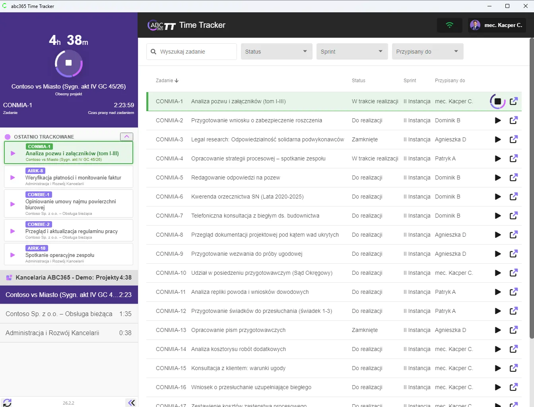Select row text 'Opracowanie pism przygotowawczych'
Image resolution: width=534 pixels, height=407 pixels.
point(238,330)
